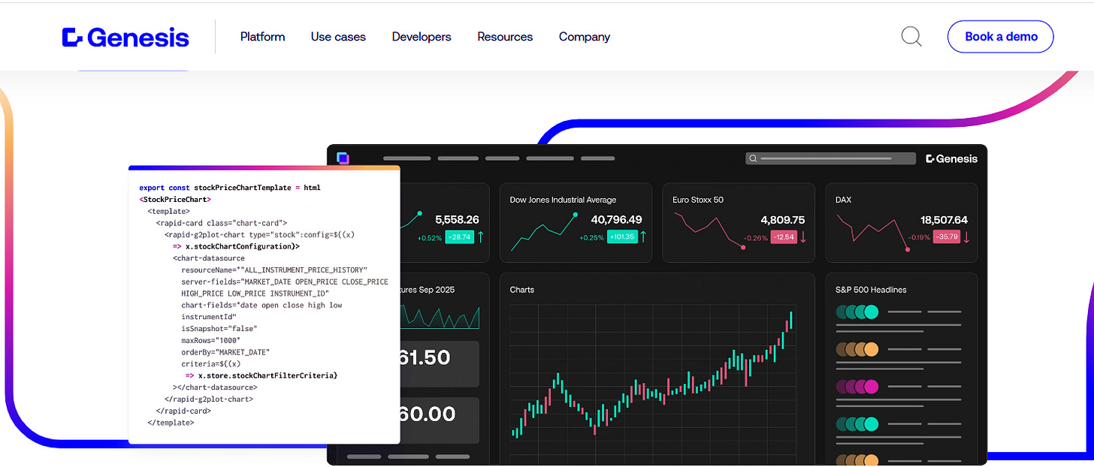Select the Dow Jones Industrial Average card title
The width and height of the screenshot is (1094, 467).
click(x=563, y=200)
